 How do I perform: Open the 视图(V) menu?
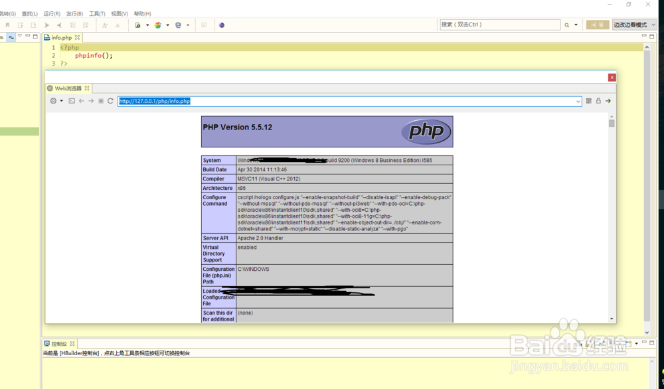[x=120, y=13]
